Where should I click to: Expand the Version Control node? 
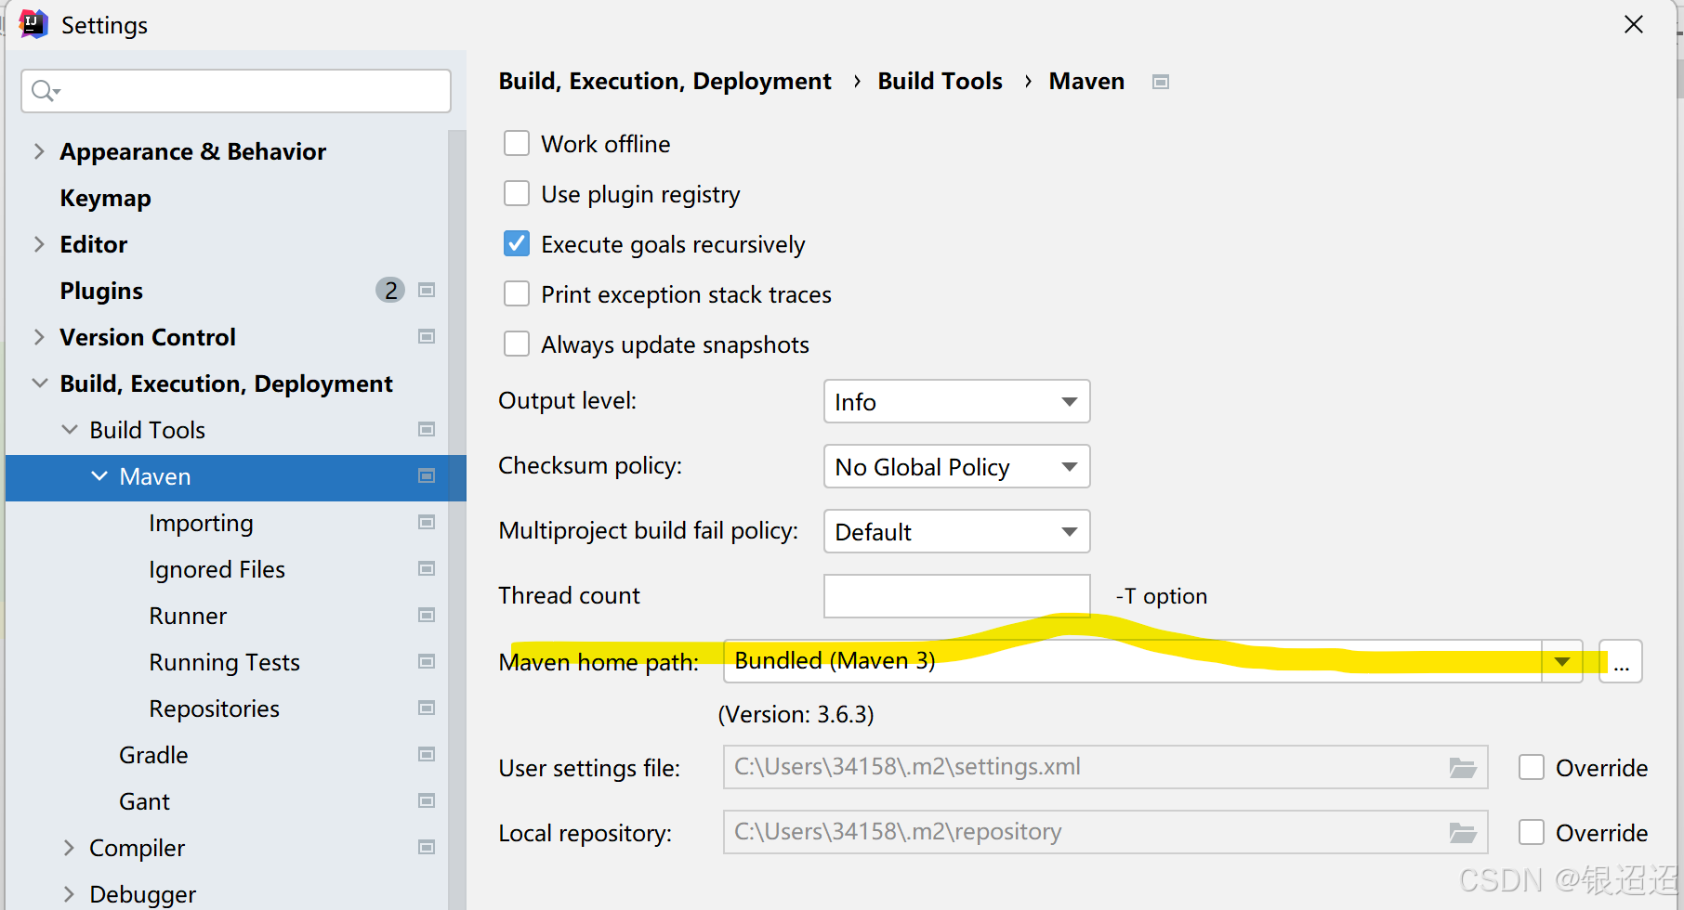[39, 337]
